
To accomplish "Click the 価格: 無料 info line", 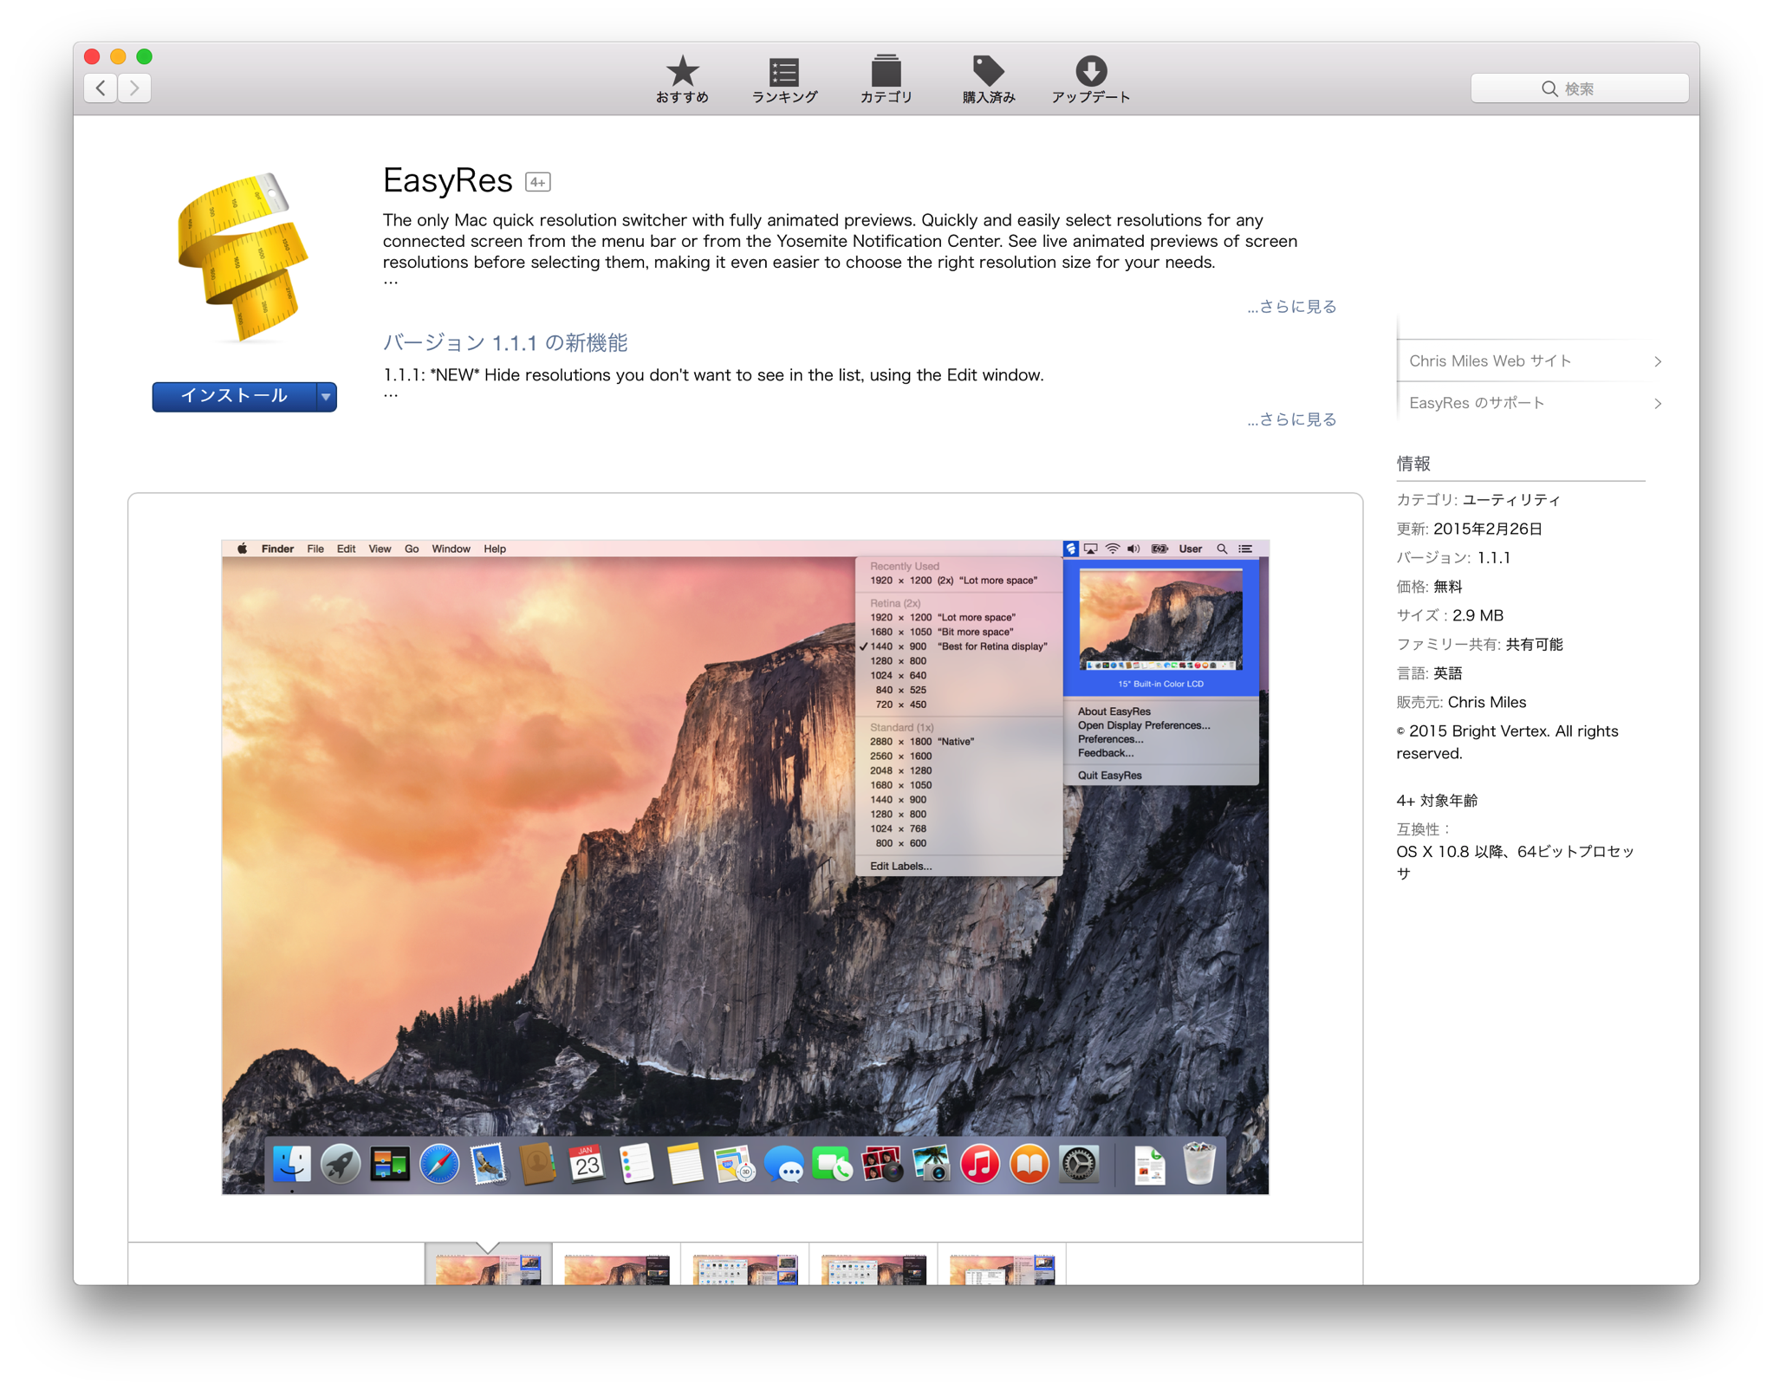I will pos(1429,587).
